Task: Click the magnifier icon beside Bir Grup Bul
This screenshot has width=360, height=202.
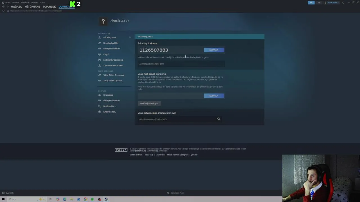Action: (x=100, y=106)
